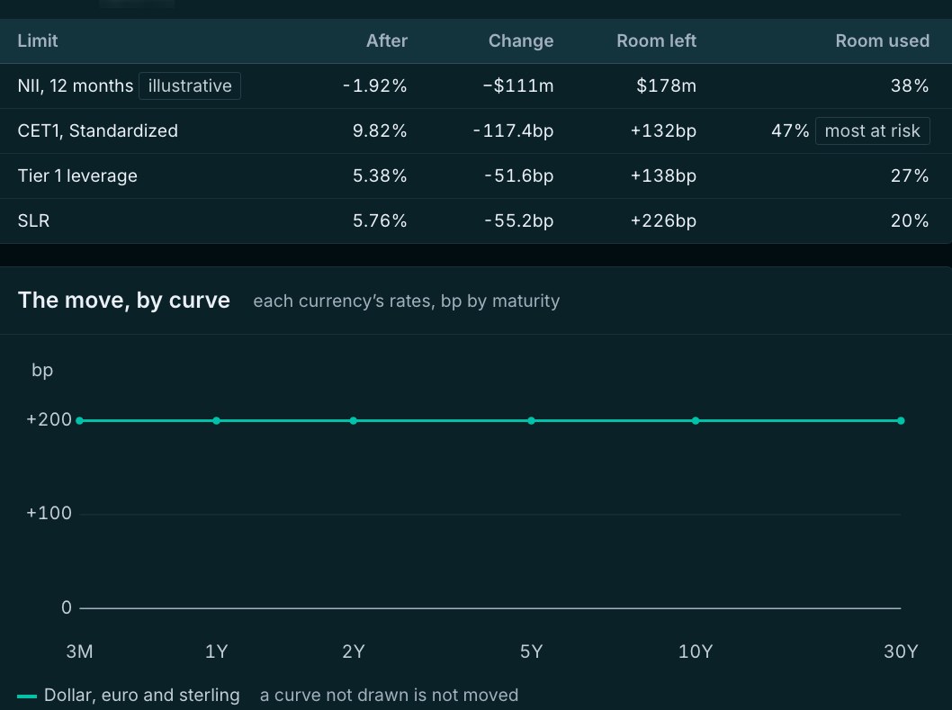Click the 'After' column header
The height and width of the screenshot is (710, 952).
(387, 40)
